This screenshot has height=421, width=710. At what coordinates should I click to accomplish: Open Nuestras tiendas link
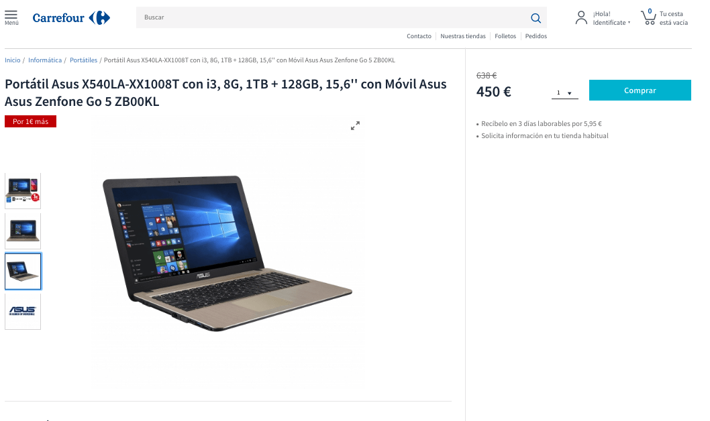coord(463,36)
